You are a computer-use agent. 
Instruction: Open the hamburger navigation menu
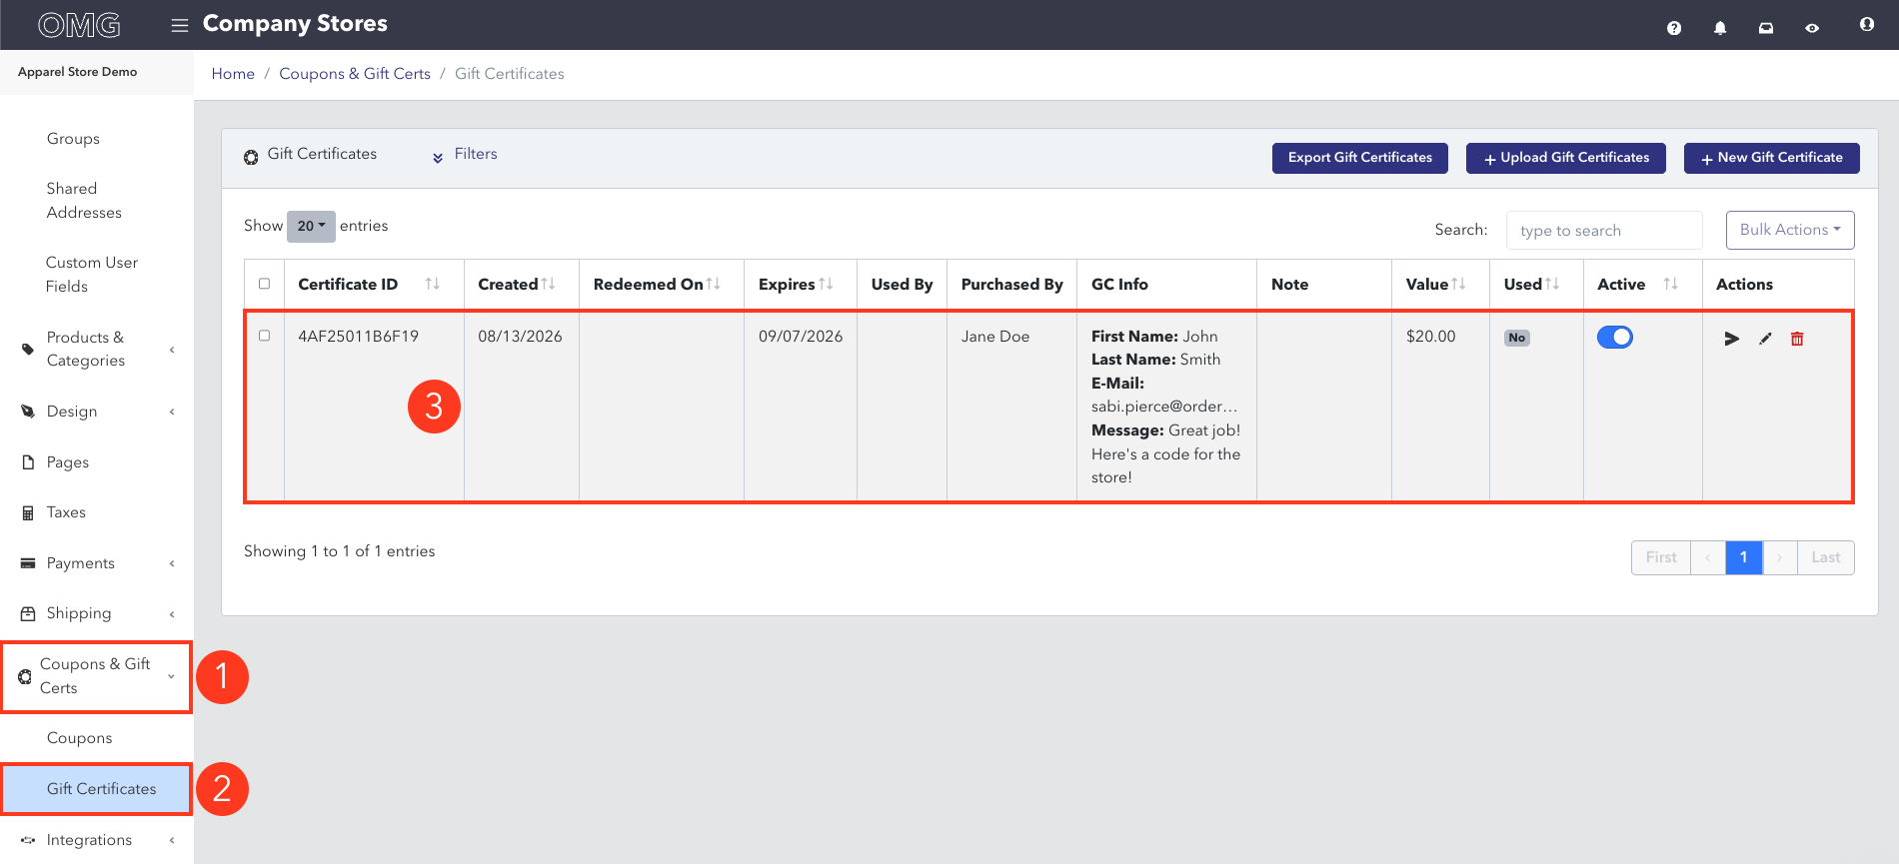(x=180, y=26)
